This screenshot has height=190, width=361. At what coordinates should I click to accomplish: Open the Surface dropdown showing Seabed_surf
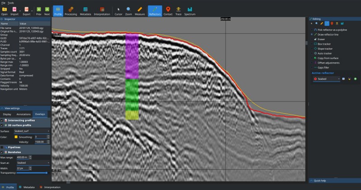32,131
